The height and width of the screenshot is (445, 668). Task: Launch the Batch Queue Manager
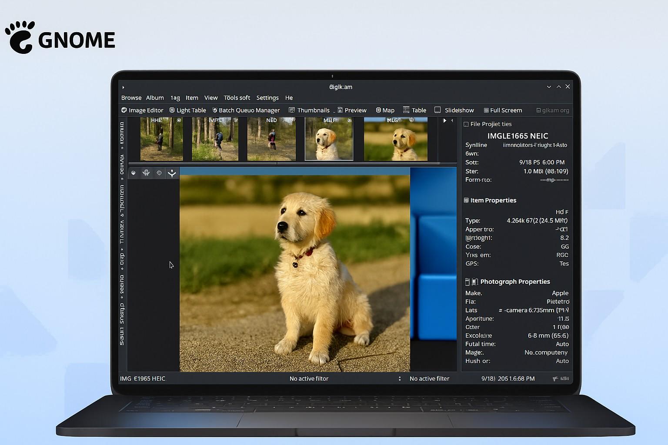246,110
